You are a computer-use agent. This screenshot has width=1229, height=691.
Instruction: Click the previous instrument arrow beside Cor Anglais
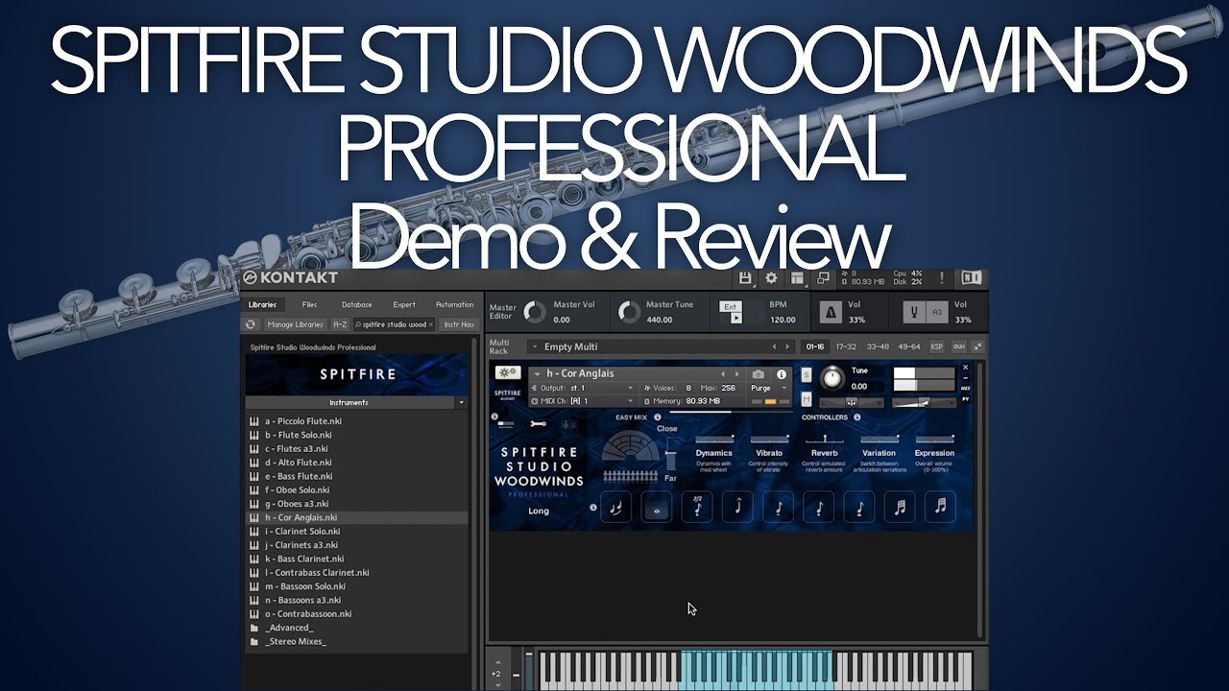click(x=724, y=374)
